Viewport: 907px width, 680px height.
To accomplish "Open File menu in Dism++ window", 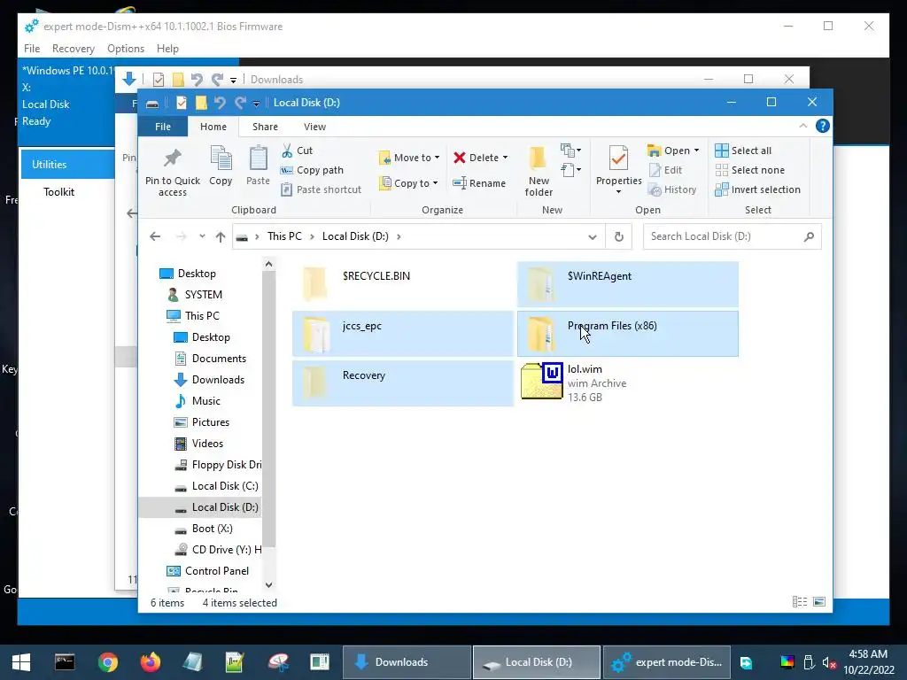I will click(32, 49).
